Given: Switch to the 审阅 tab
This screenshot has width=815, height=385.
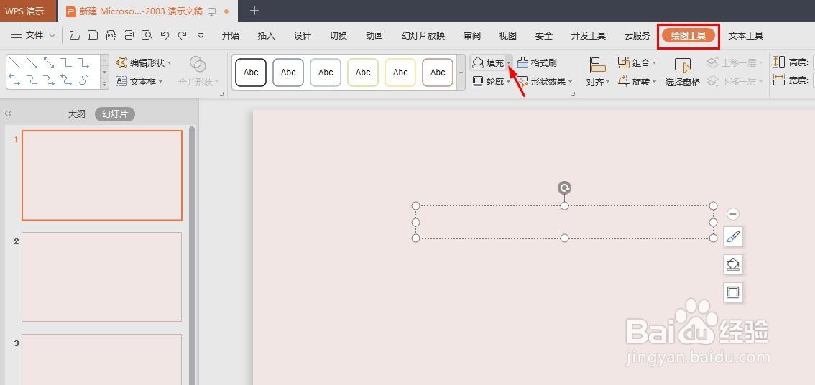Looking at the screenshot, I should [472, 35].
